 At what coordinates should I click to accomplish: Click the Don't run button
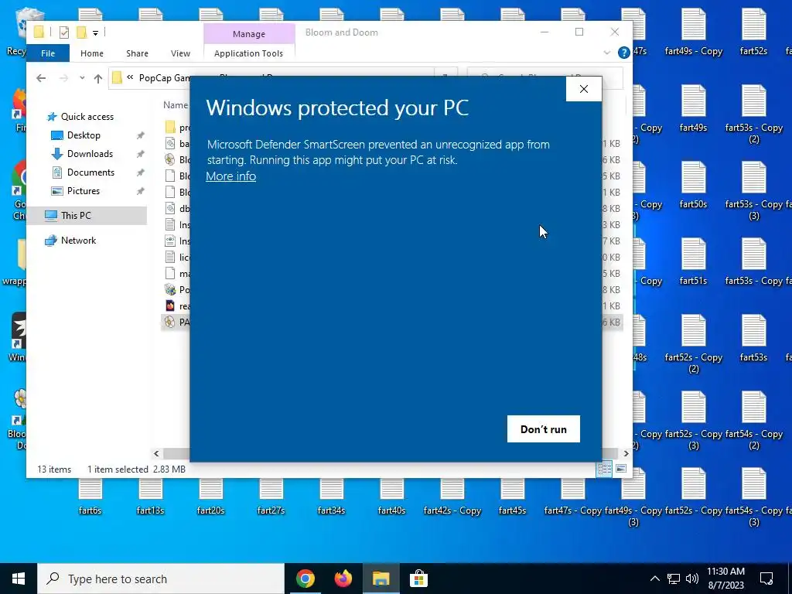point(544,428)
